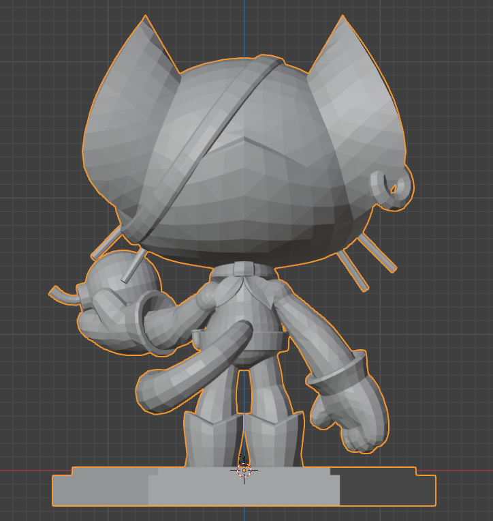The image size is (493, 521).
Task: Select the stepped pedestal base of the model
Action: (244, 486)
